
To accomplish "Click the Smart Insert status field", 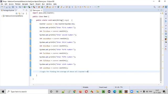I will pos(103,87).
